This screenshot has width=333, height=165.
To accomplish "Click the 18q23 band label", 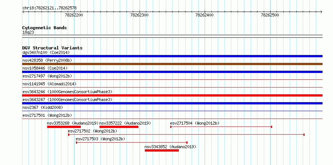I will coord(28,33).
